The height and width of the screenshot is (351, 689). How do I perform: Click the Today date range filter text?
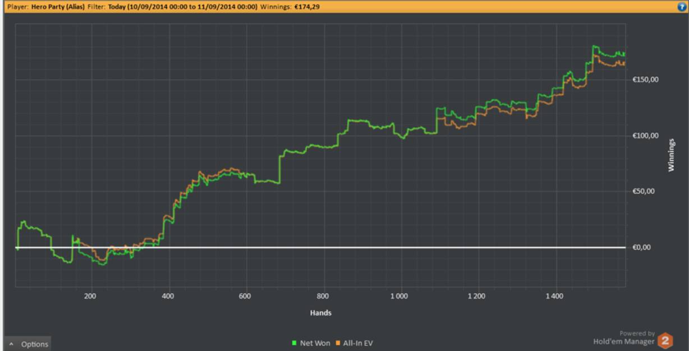pyautogui.click(x=183, y=7)
